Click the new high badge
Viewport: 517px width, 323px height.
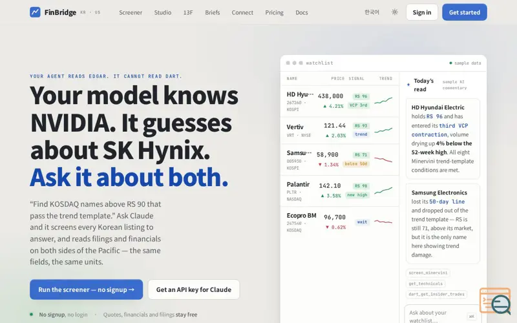click(357, 195)
